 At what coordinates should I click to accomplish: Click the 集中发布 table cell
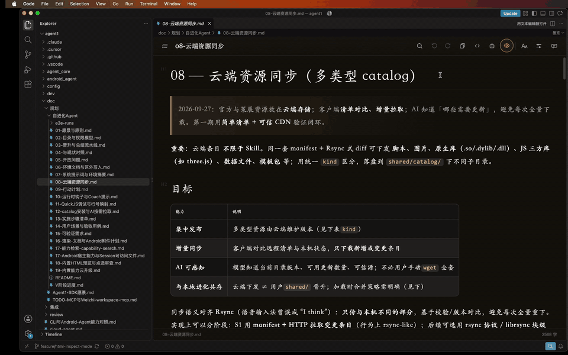pyautogui.click(x=199, y=229)
